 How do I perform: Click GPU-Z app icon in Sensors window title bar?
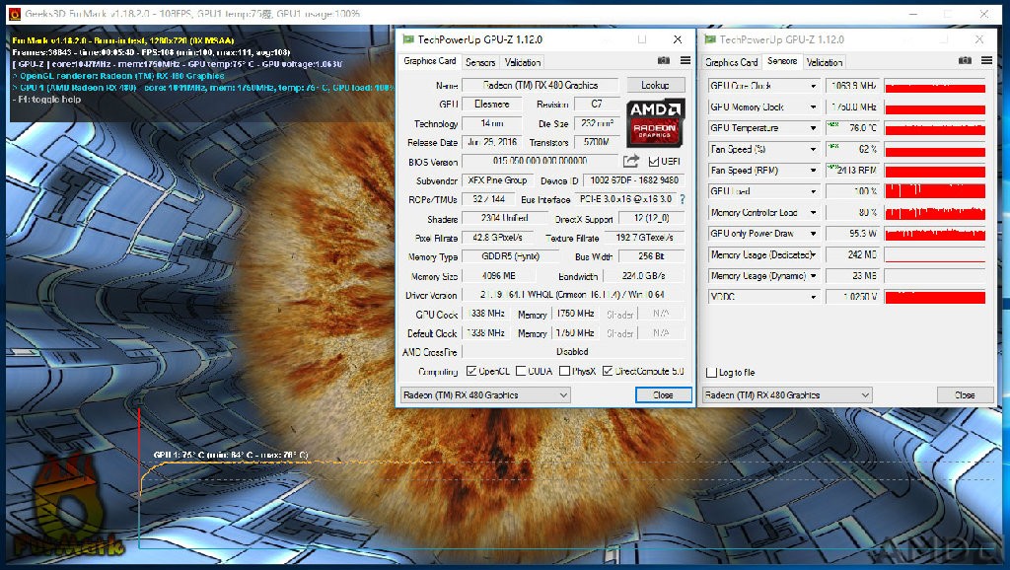click(710, 39)
